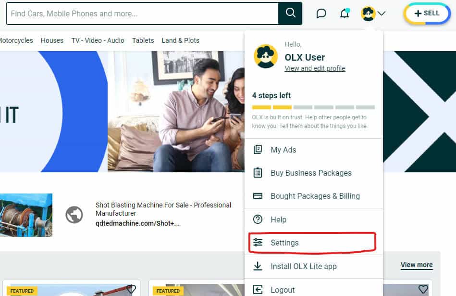Image resolution: width=456 pixels, height=296 pixels.
Task: Open the Shot Blasting Machine ad title
Action: click(163, 209)
